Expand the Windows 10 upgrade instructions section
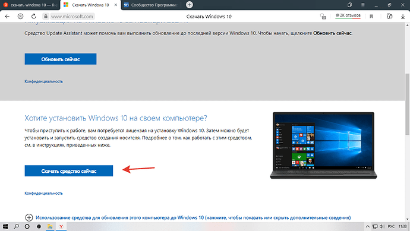The image size is (410, 231). pyautogui.click(x=193, y=217)
